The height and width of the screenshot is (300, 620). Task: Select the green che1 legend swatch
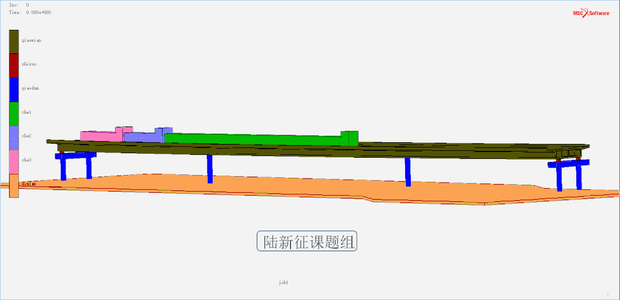pos(14,114)
